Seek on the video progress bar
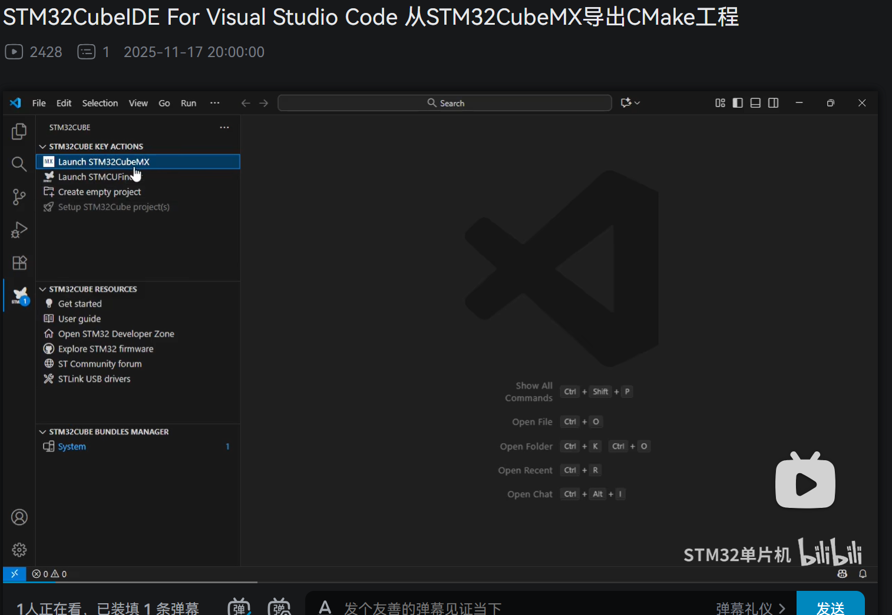 coord(440,582)
